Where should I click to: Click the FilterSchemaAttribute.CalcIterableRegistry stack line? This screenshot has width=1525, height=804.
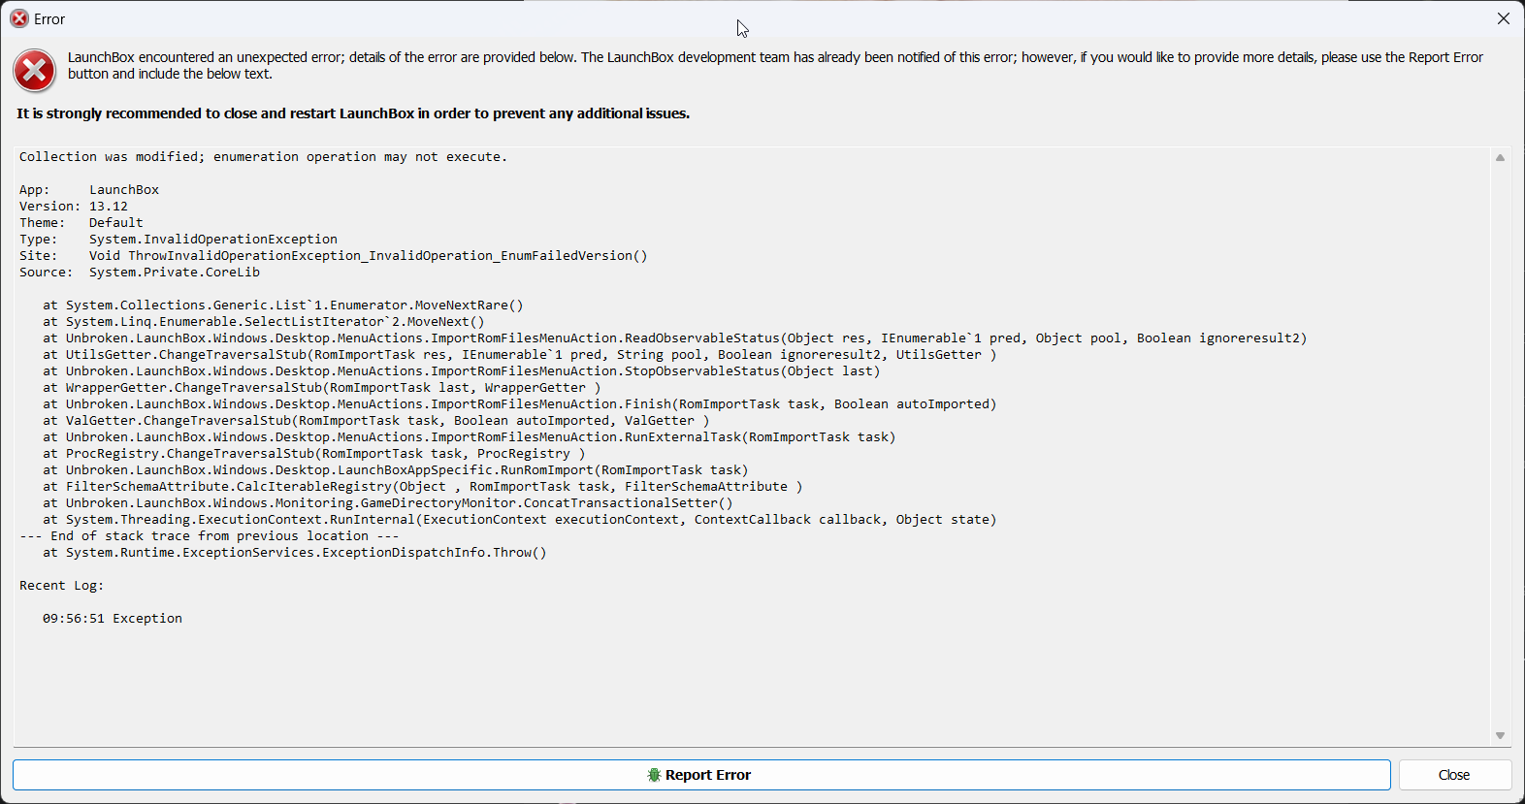(x=423, y=487)
